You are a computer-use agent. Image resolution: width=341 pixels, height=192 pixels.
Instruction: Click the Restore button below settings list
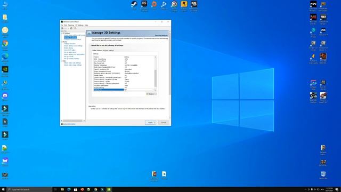[151, 94]
